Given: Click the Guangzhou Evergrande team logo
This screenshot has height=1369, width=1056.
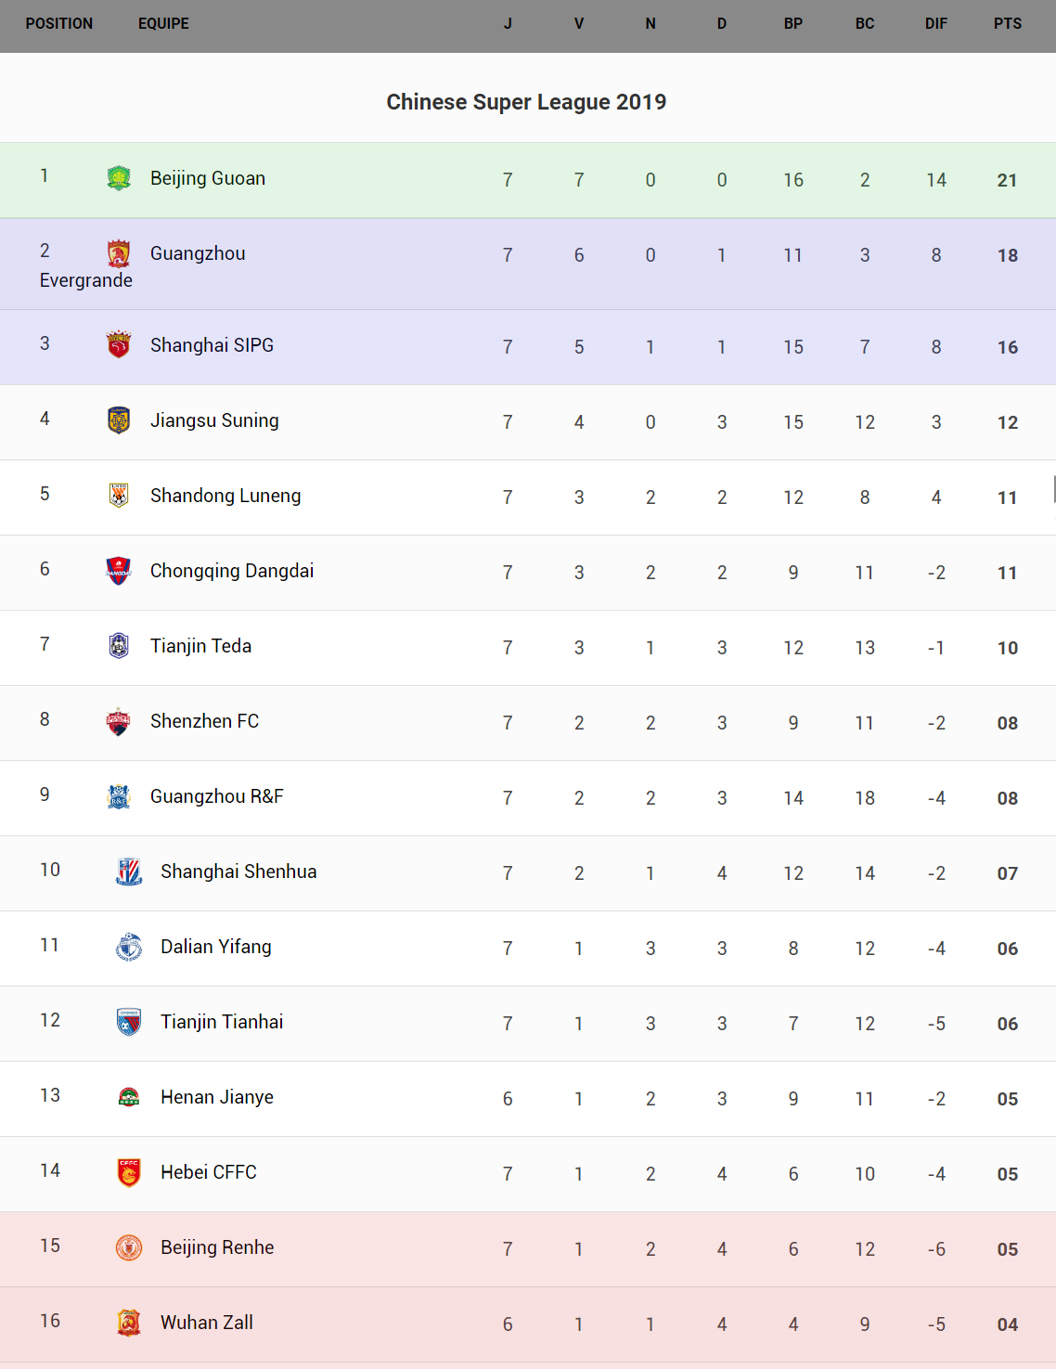Looking at the screenshot, I should [x=119, y=253].
